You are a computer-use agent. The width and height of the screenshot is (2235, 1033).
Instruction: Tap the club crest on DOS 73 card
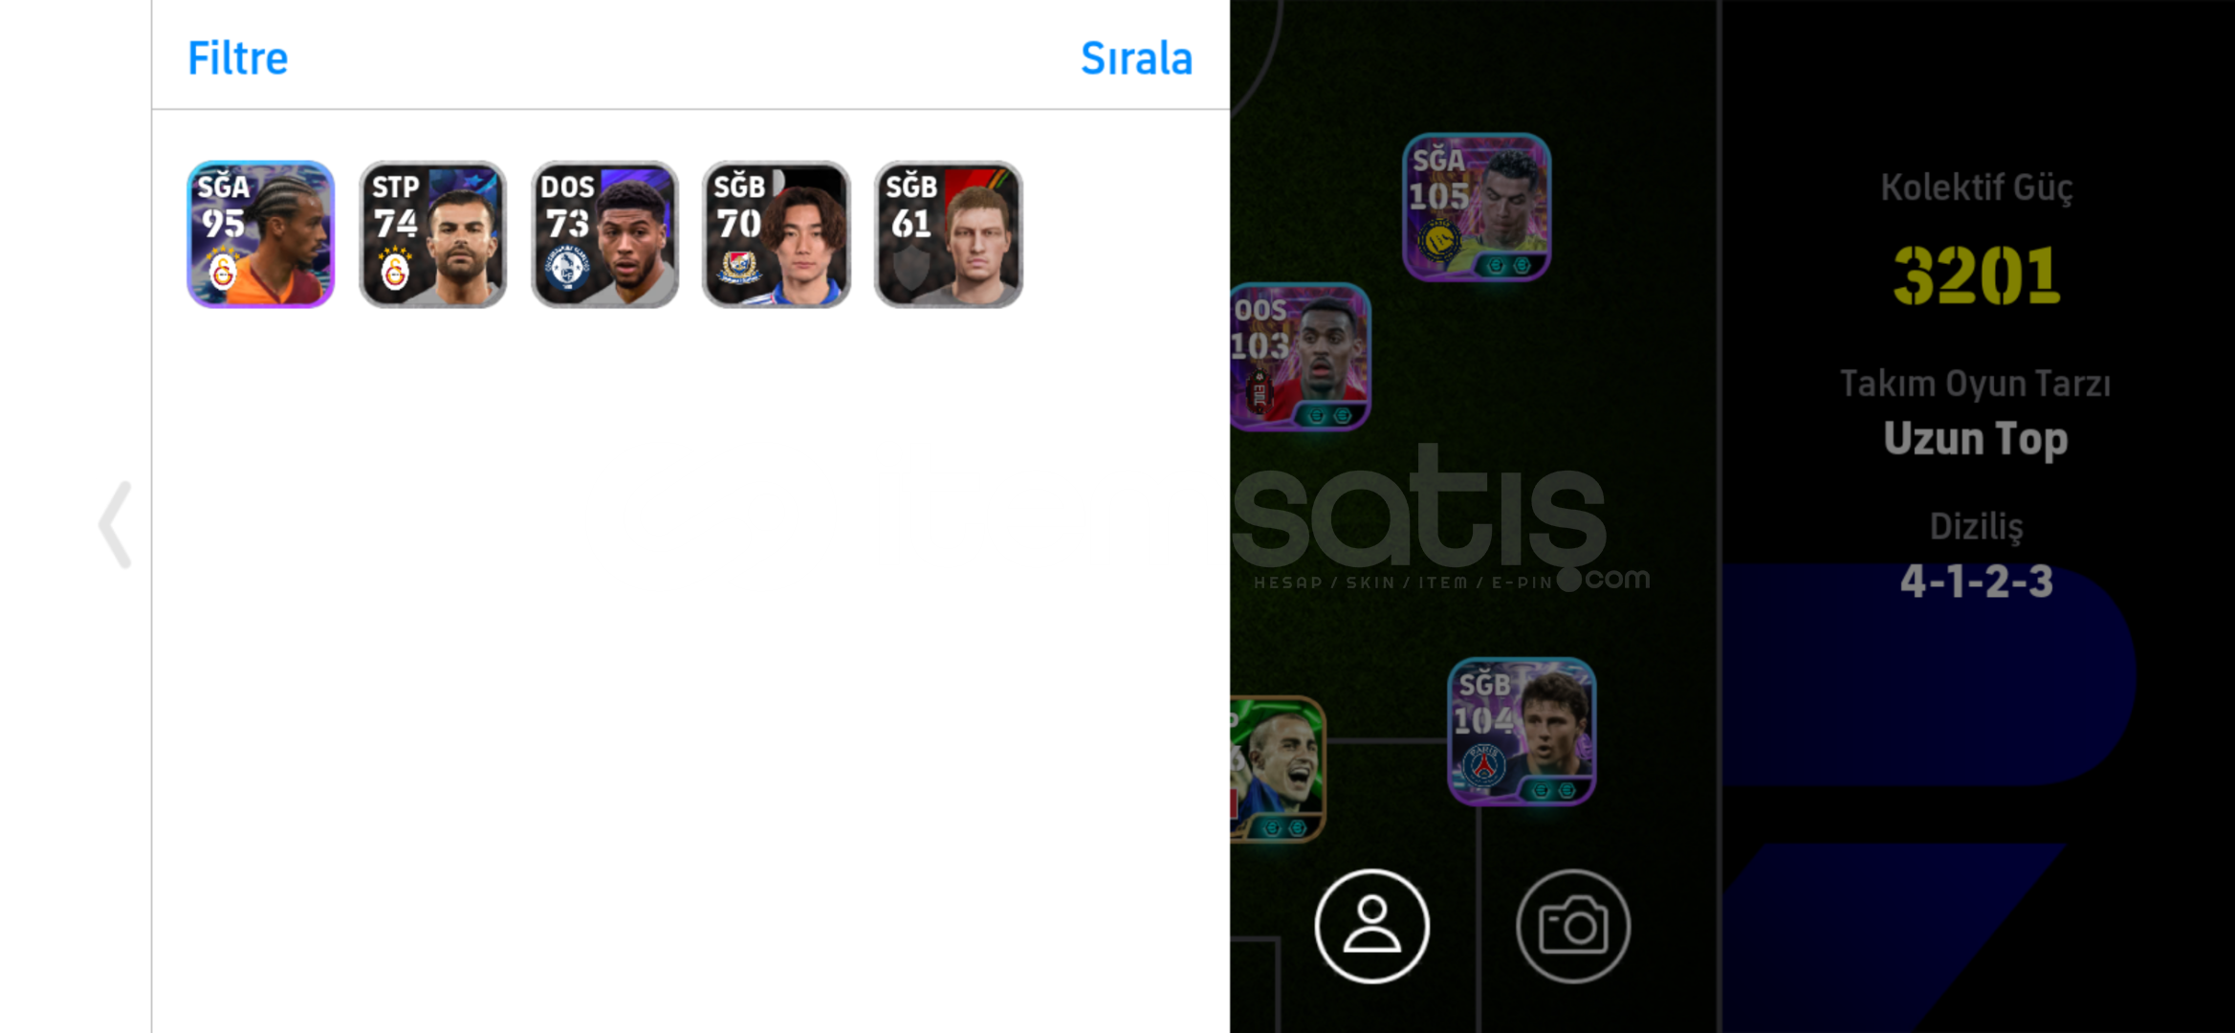(567, 270)
